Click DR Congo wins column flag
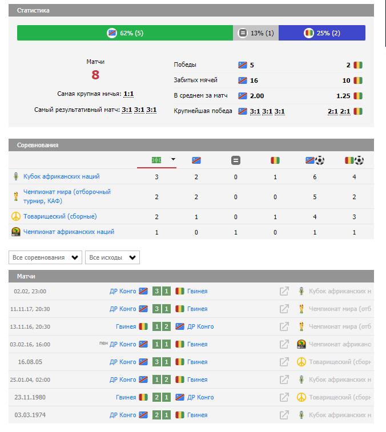Screen dimensions: 386x432 pos(196,161)
